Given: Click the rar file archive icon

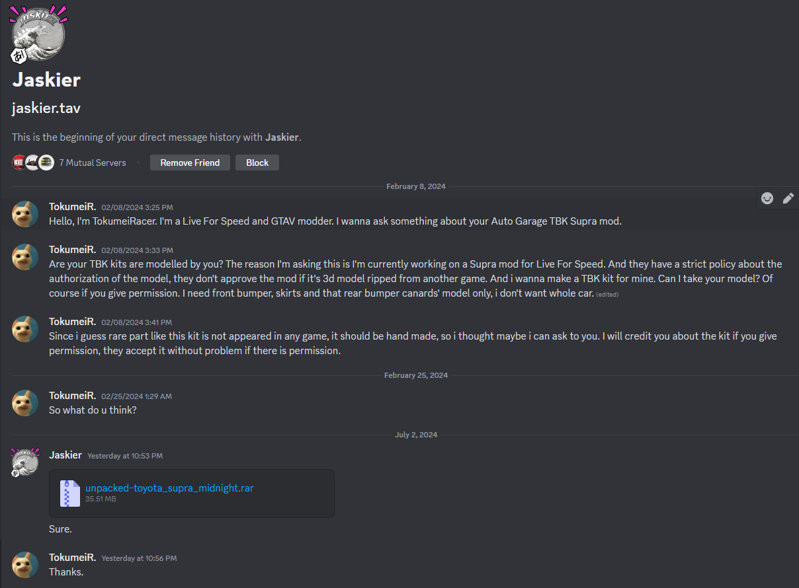Looking at the screenshot, I should [70, 494].
